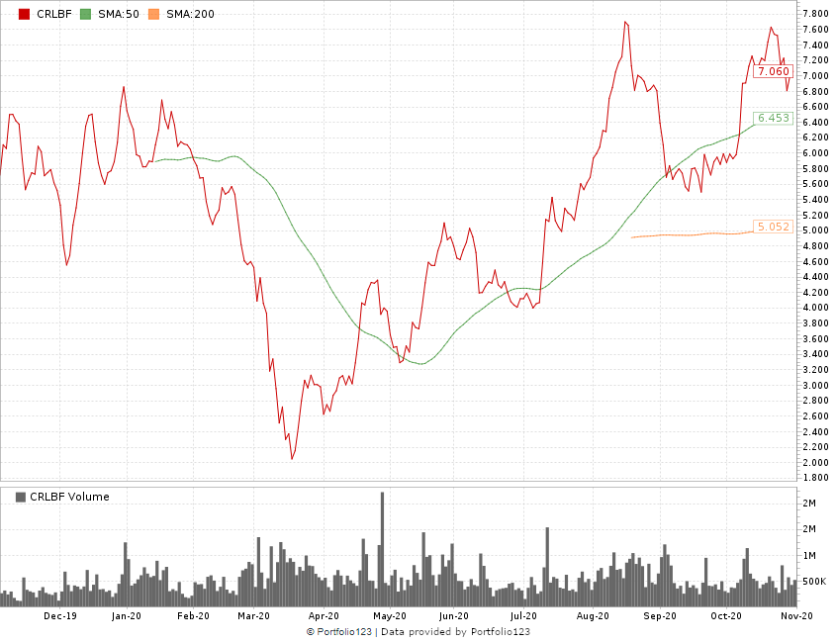Click the 4.000 price axis label
Viewport: 836px width, 643px height.
[x=815, y=308]
